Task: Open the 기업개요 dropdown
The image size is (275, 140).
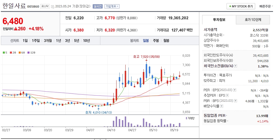Action: point(112,6)
